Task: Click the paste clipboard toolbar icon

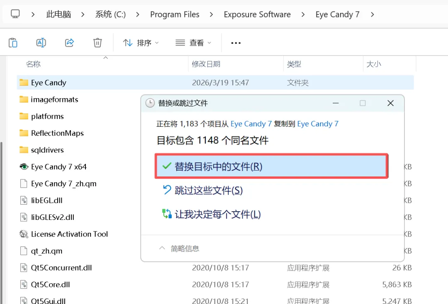Action: [13, 43]
